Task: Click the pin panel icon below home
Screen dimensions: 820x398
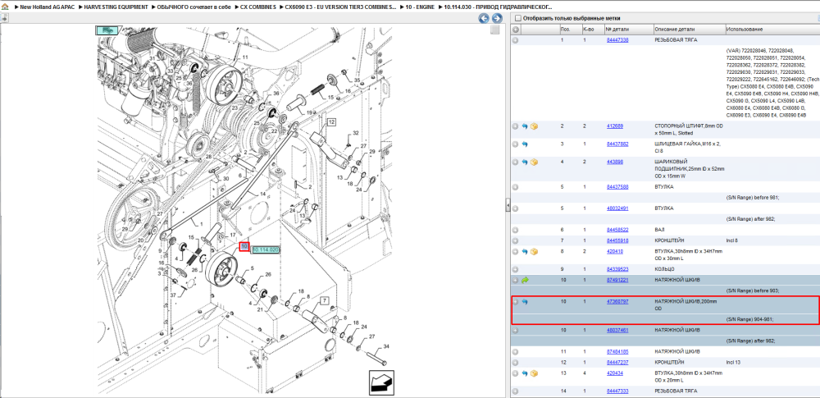Action: (3, 18)
